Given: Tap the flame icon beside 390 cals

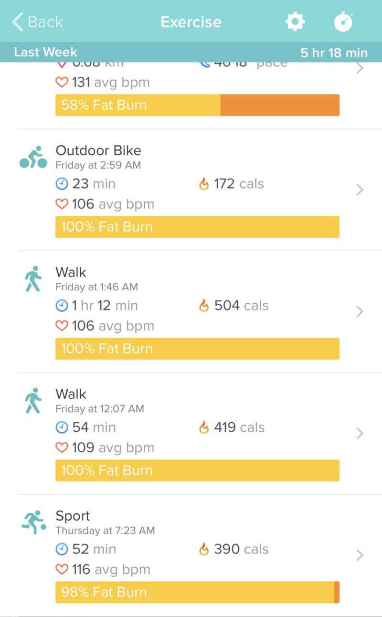Looking at the screenshot, I should click(x=204, y=549).
